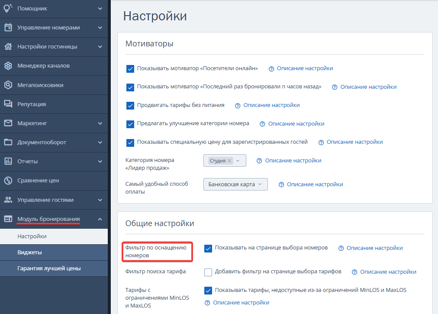Click the folder icon beside Документооборот
This screenshot has height=314, width=438.
[8, 142]
